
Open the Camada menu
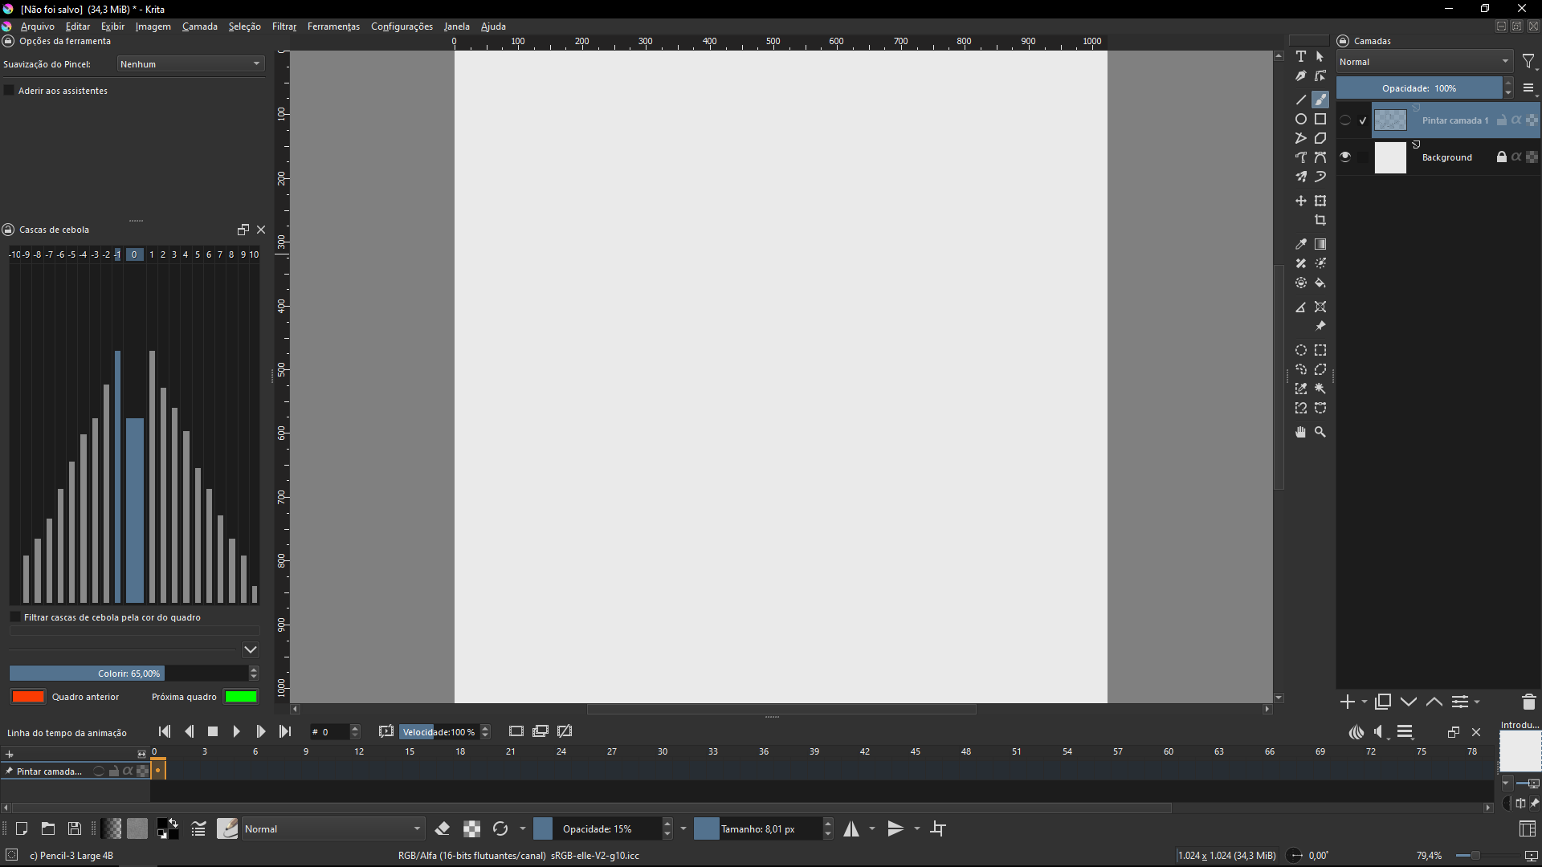(199, 26)
